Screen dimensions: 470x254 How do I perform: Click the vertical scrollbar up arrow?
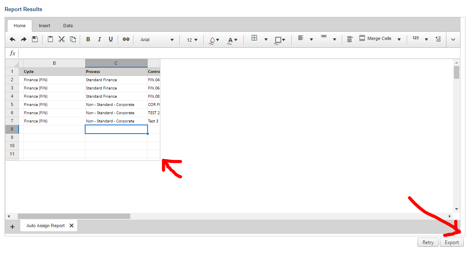coord(456,63)
